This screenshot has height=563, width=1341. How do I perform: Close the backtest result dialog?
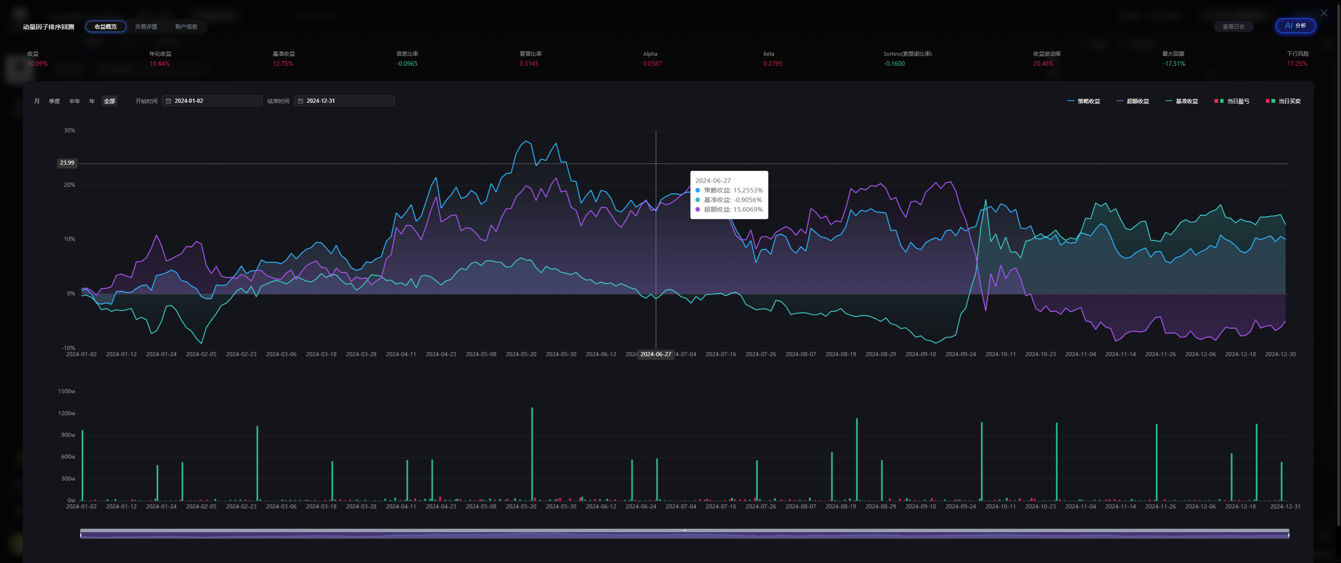point(1324,13)
